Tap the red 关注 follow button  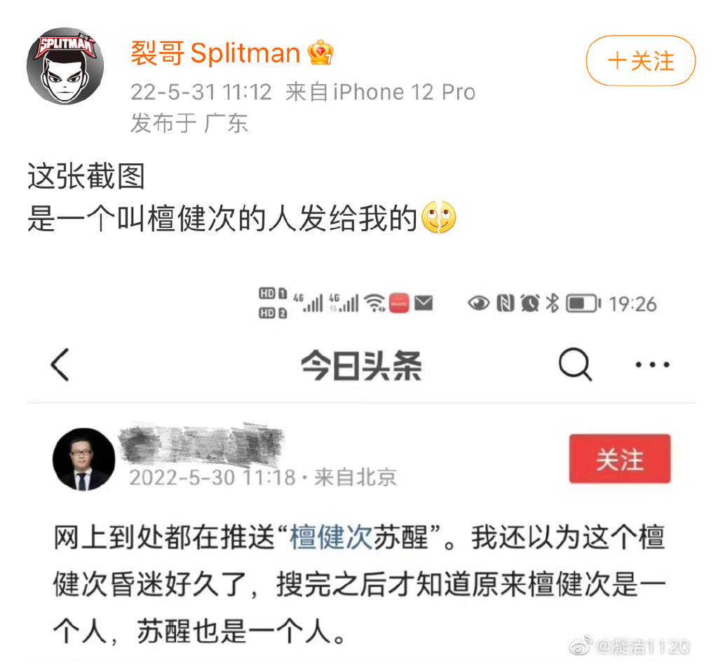620,458
